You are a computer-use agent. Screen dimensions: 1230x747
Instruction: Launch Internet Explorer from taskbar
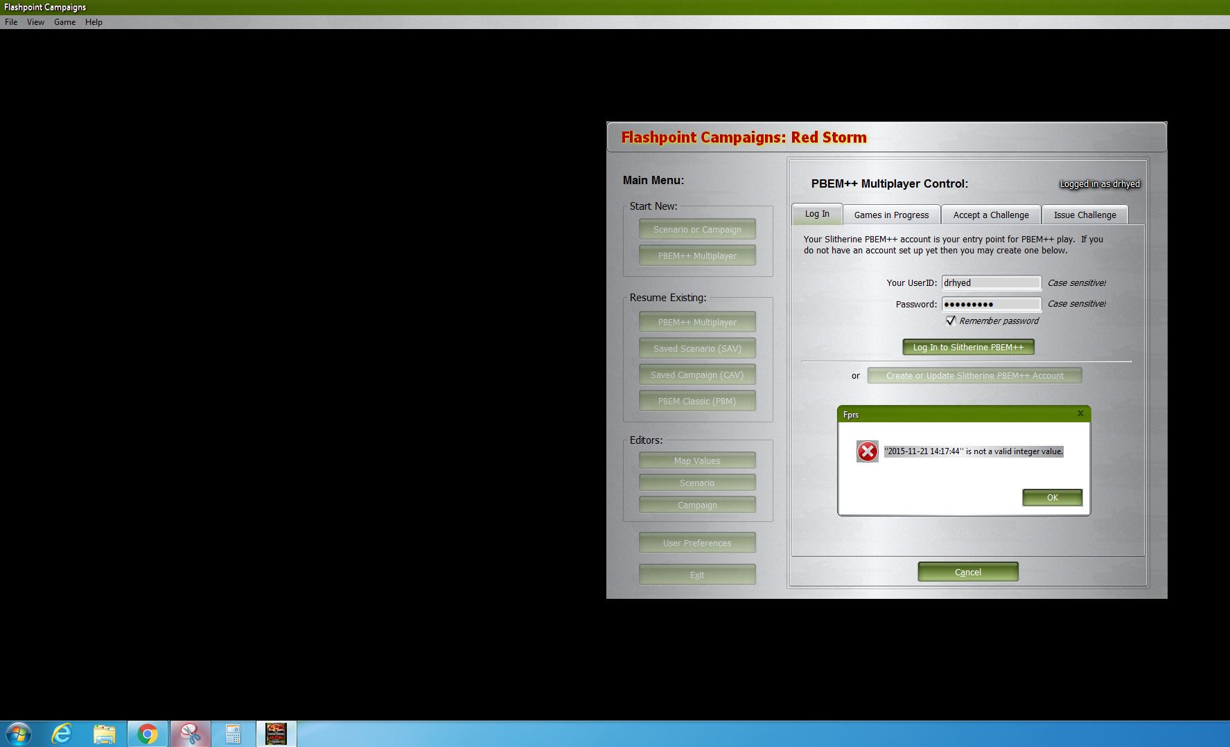(62, 734)
